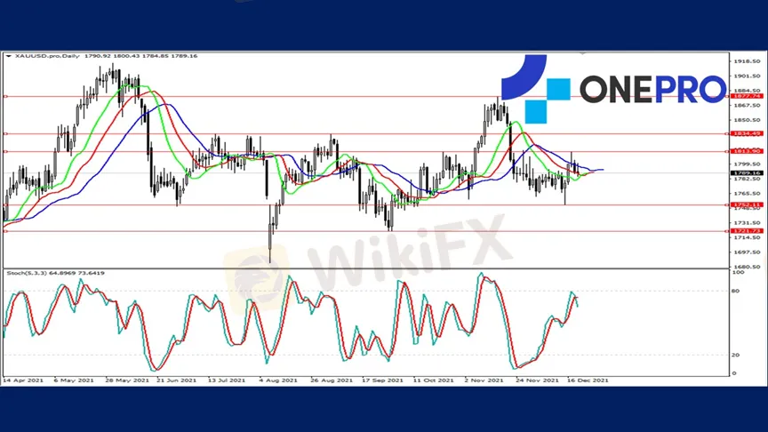The height and width of the screenshot is (432, 768).
Task: Click the ONEPRO logo icon
Action: click(536, 88)
